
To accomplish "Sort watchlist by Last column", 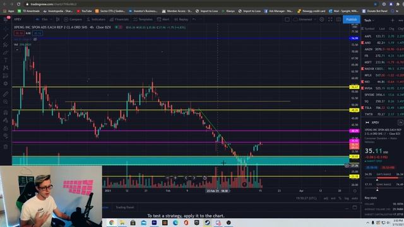I will 382,28.
